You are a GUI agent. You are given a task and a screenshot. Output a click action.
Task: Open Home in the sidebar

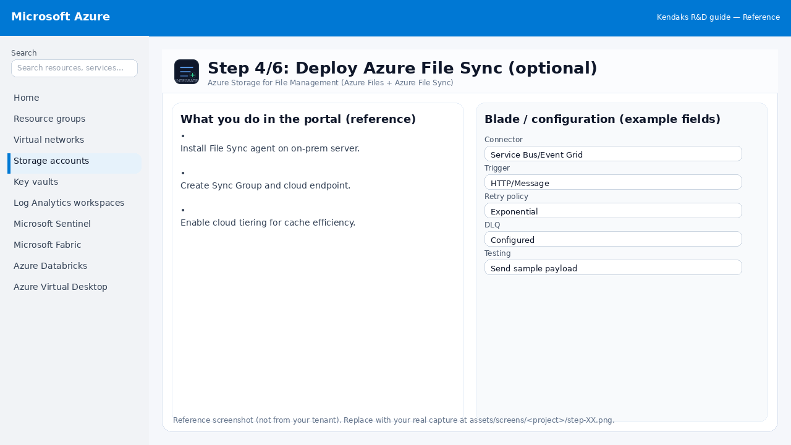coord(74,98)
